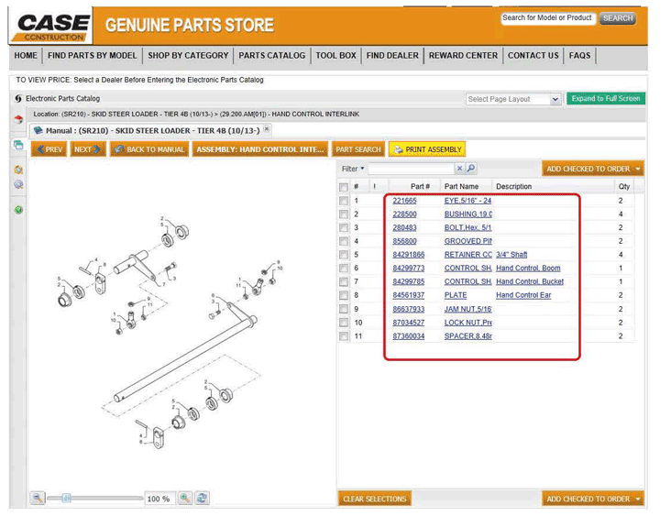Click the zoom in magnifier beside 100%

(x=185, y=498)
